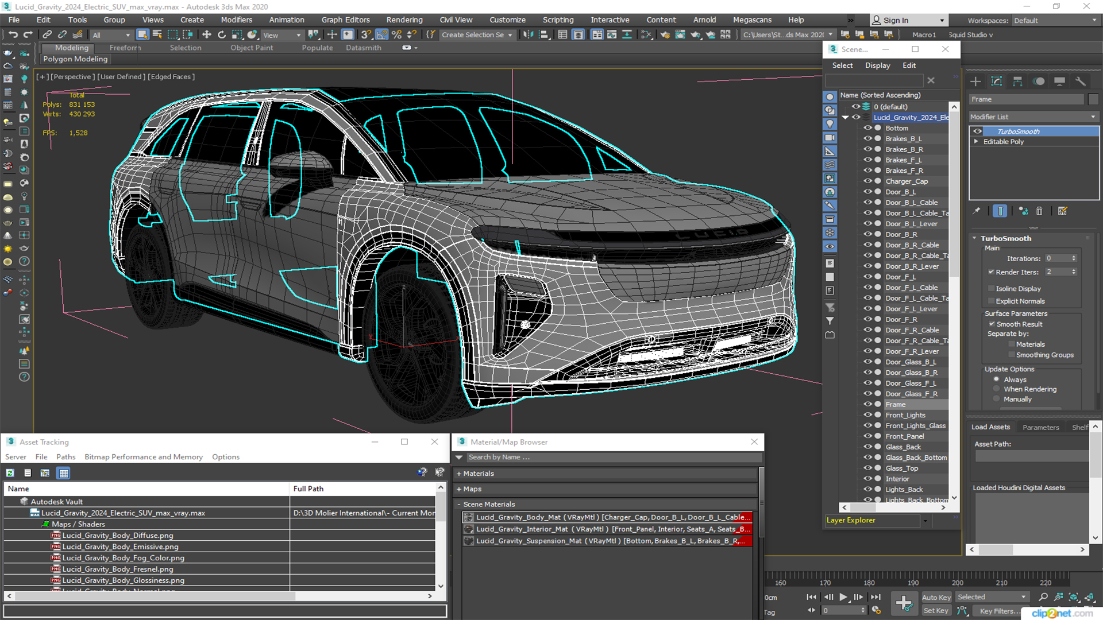The height and width of the screenshot is (620, 1103).
Task: Click the Polygon Modeling panel button
Action: [75, 59]
